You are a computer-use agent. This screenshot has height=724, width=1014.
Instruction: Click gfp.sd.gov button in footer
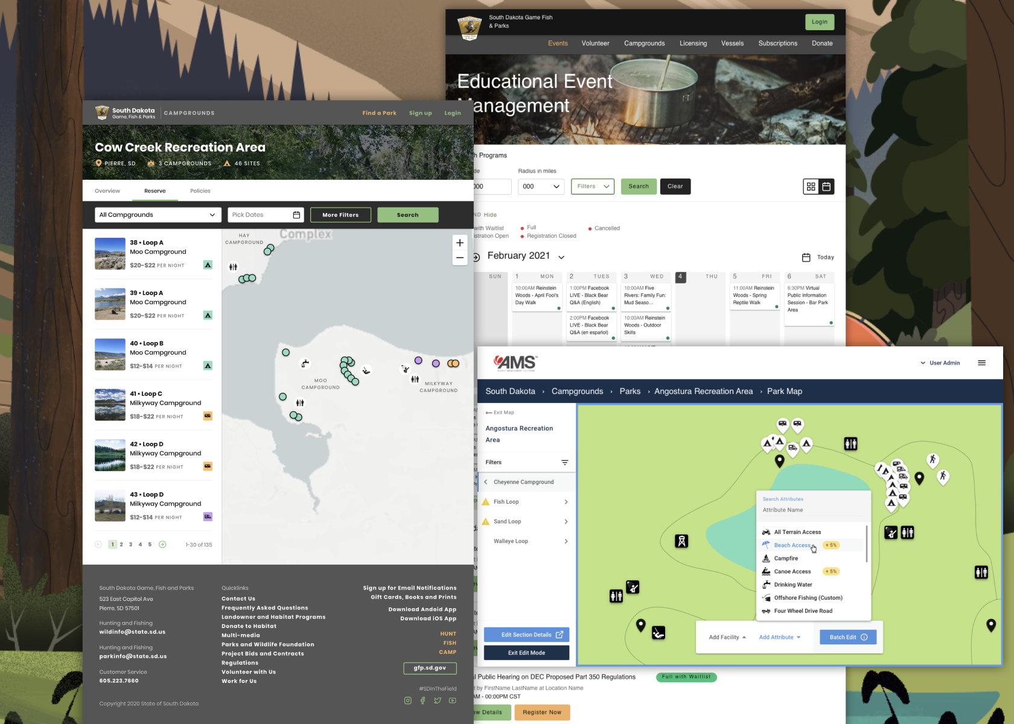click(430, 668)
